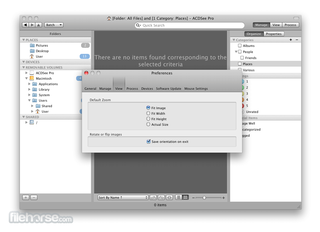Click the Applications folder icon

click(x=35, y=84)
